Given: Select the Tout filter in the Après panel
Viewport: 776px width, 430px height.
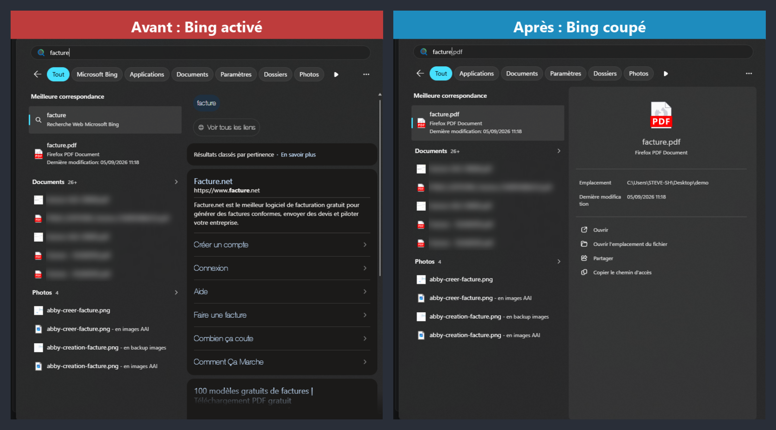Looking at the screenshot, I should point(441,74).
